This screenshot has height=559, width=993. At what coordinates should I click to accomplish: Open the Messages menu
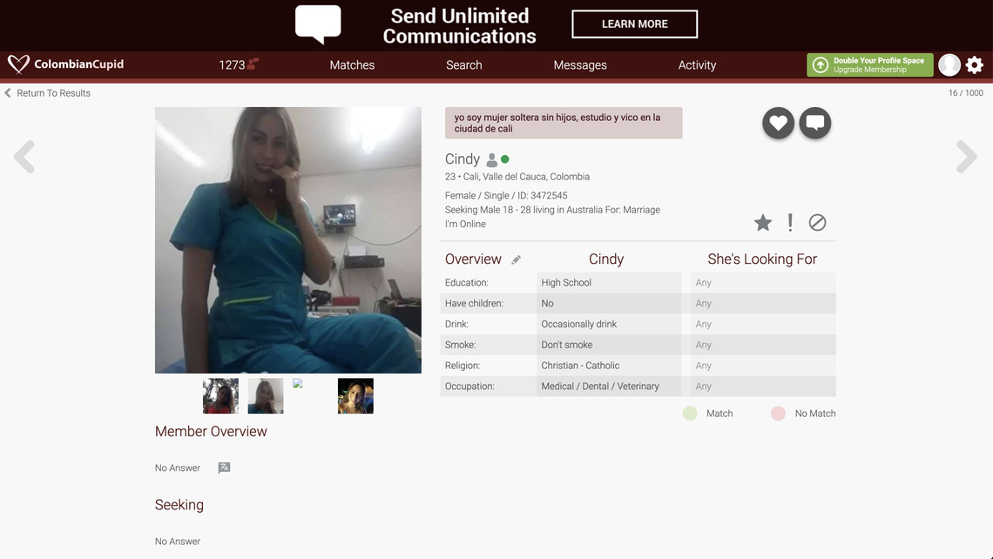click(580, 64)
